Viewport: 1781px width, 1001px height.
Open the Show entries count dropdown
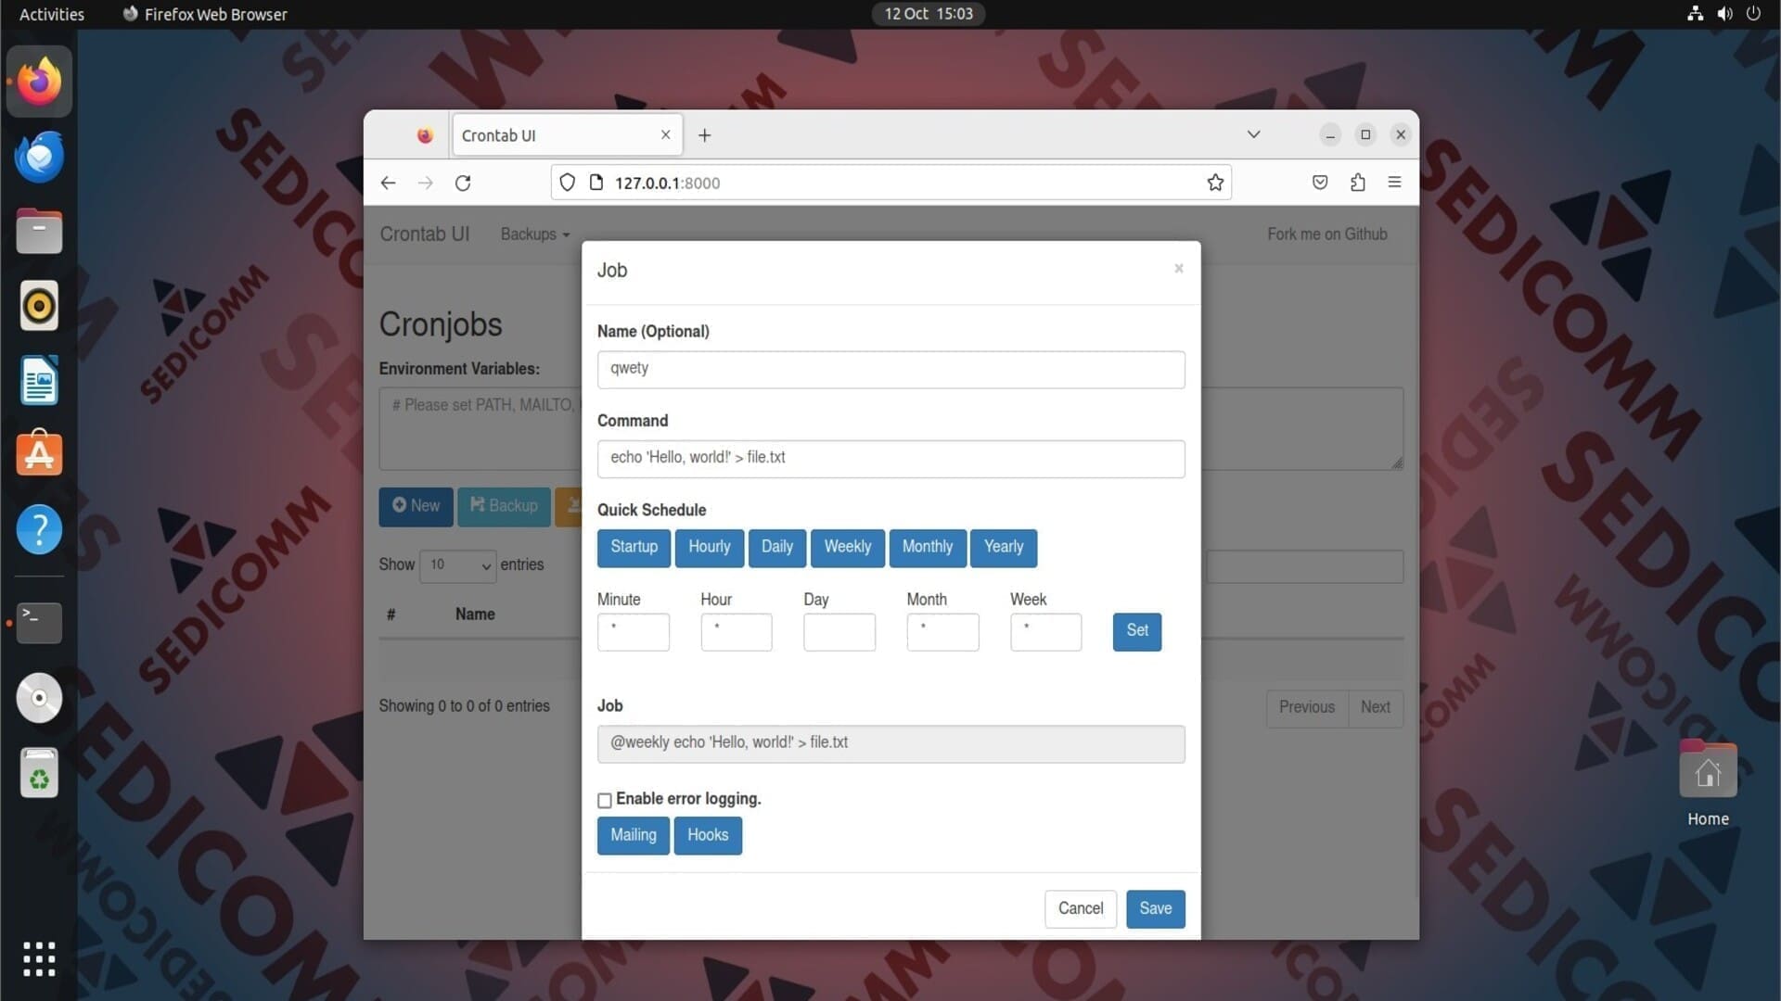[458, 565]
